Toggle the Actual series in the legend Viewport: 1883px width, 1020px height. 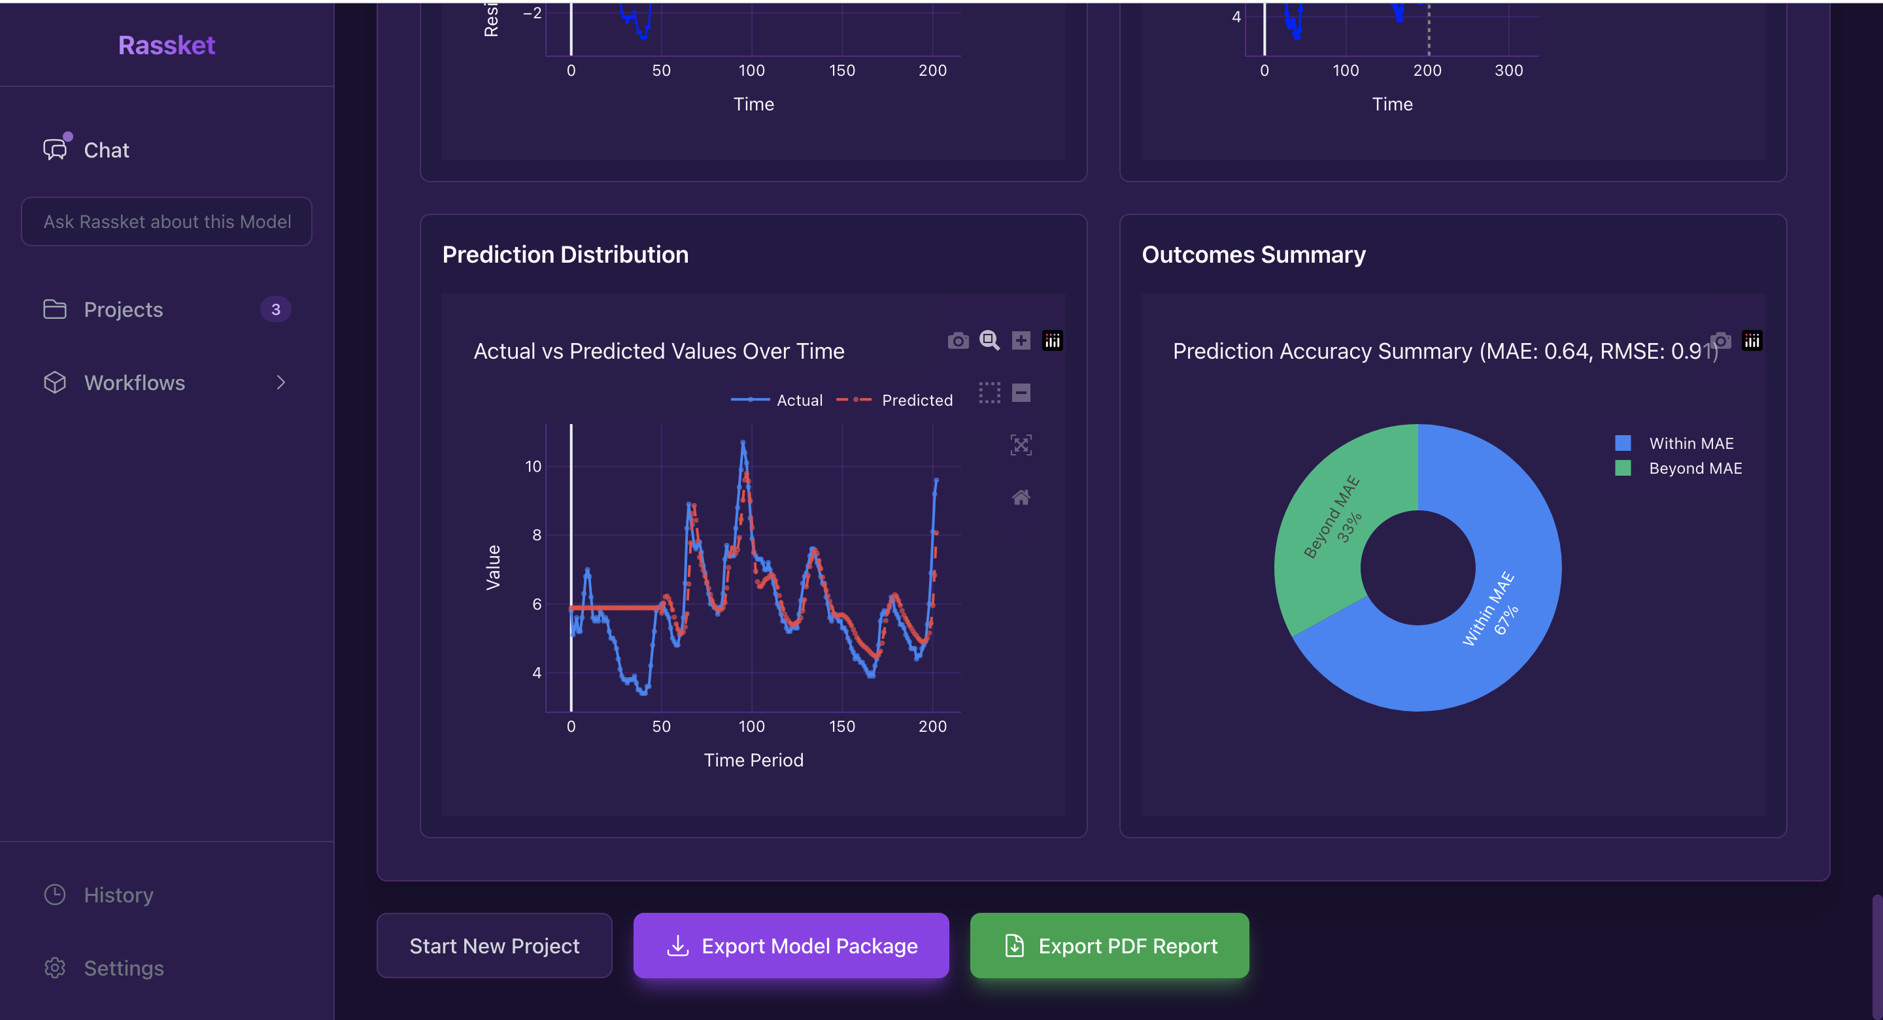pyautogui.click(x=799, y=400)
